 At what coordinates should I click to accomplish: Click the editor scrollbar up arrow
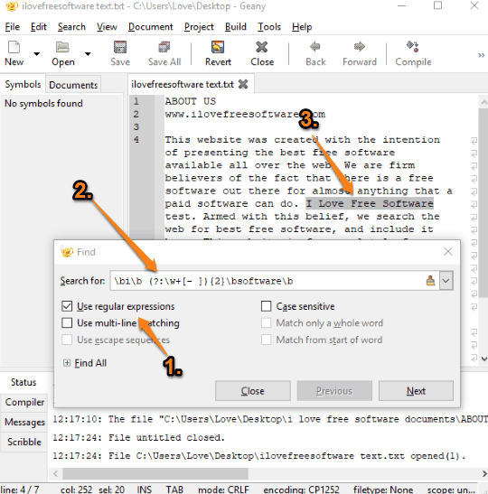point(483,102)
